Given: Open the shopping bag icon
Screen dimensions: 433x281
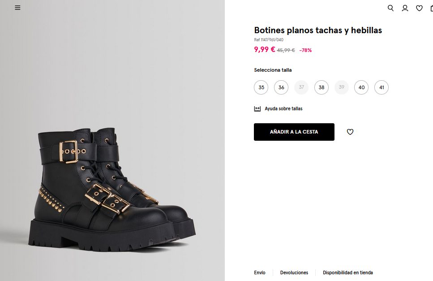Looking at the screenshot, I should [x=431, y=8].
